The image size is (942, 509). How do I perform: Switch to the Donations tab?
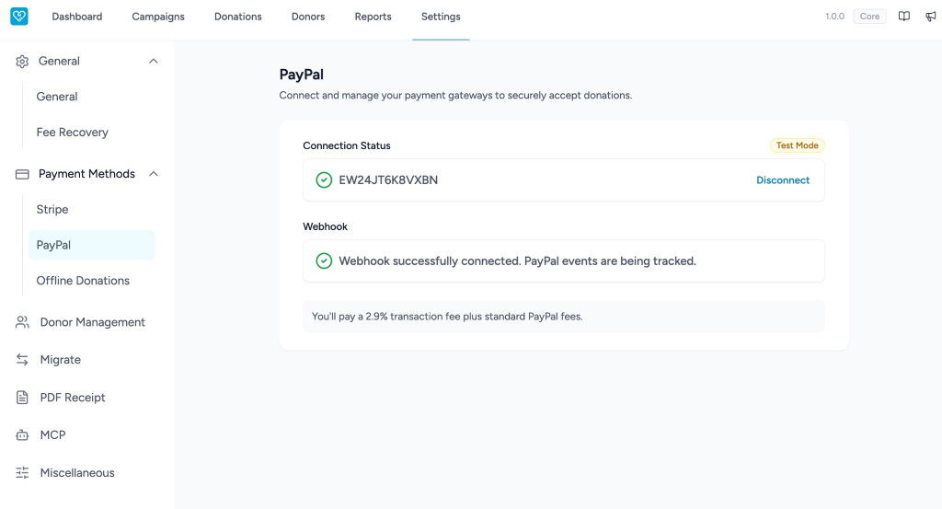pos(238,17)
